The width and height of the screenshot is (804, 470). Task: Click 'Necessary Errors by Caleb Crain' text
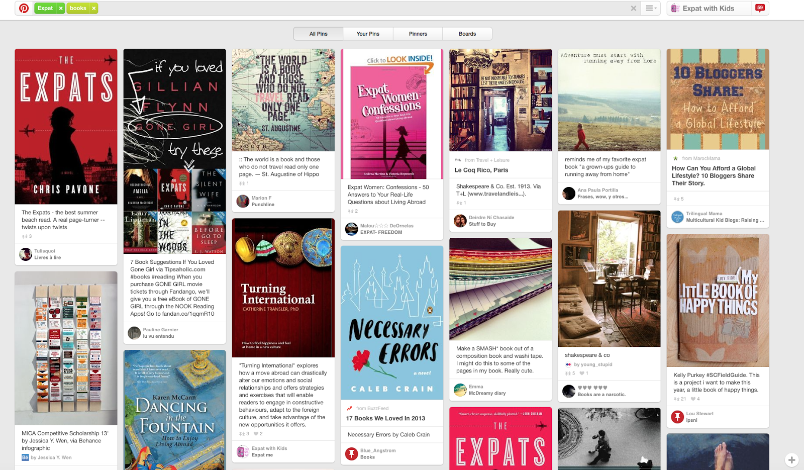coord(388,434)
